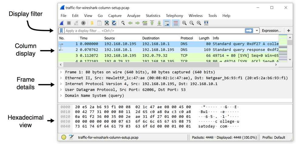Open the recent display filters dropdown

[x=256, y=31]
